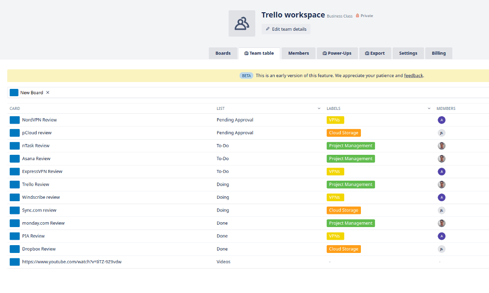
Task: Click the board icon beside NordVPN Review
Action: click(x=15, y=120)
